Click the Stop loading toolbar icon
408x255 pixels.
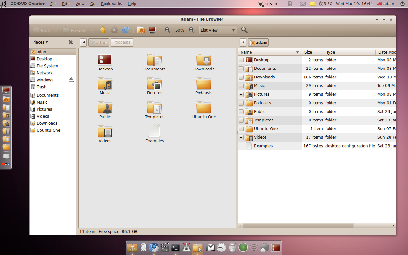pos(114,30)
